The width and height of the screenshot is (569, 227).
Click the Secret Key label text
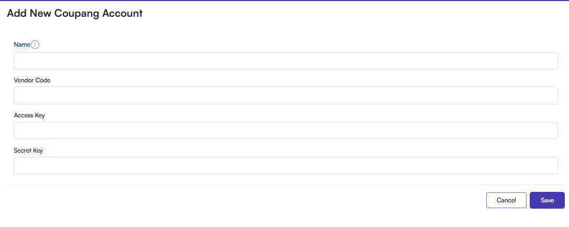[28, 150]
